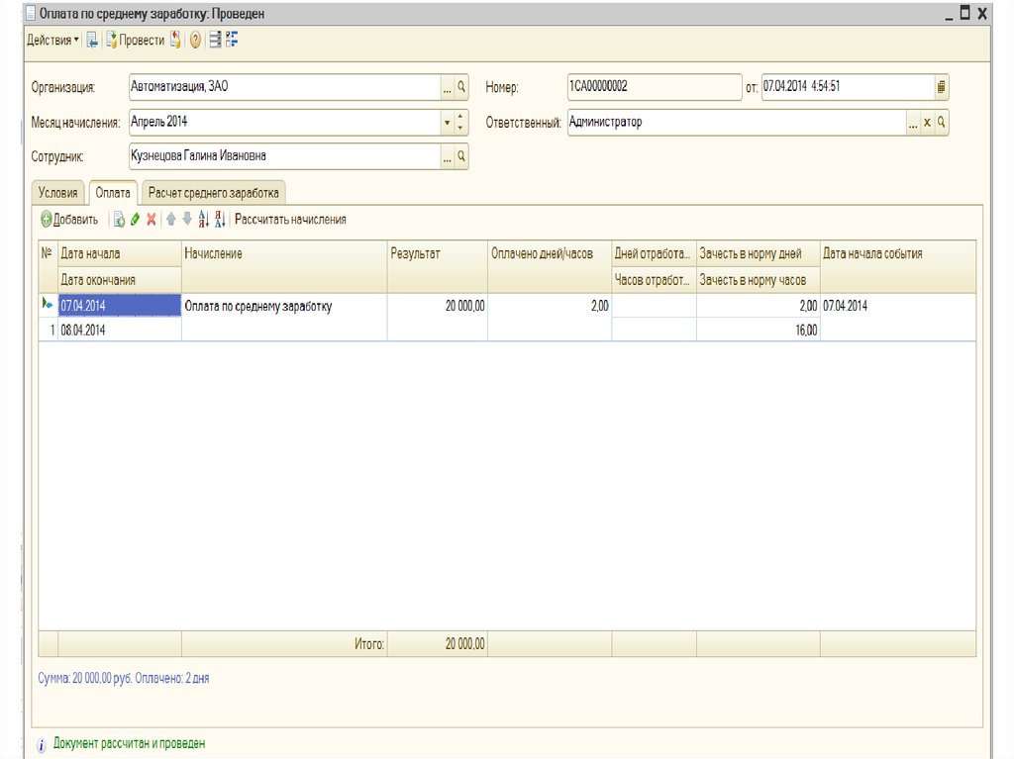
Task: Click the green pencil edit row icon
Action: click(135, 220)
